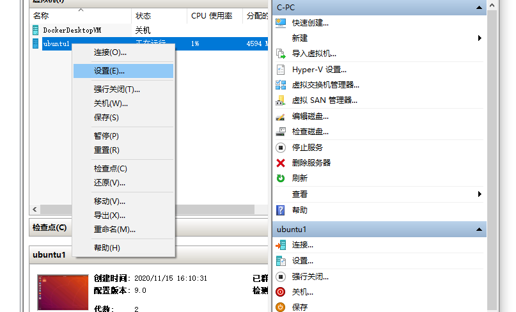This screenshot has height=312, width=516.
Task: Click the Virtual Switch Manager icon
Action: click(280, 85)
